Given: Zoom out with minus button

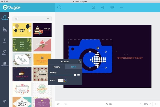Looking at the screenshot, I should click(x=141, y=104).
